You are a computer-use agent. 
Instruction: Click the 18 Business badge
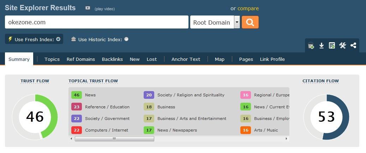(x=149, y=107)
